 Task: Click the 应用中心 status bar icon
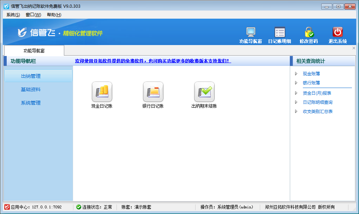[x=7, y=207]
